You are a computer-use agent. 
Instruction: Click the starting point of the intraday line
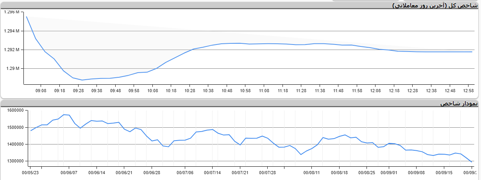pyautogui.click(x=26, y=16)
